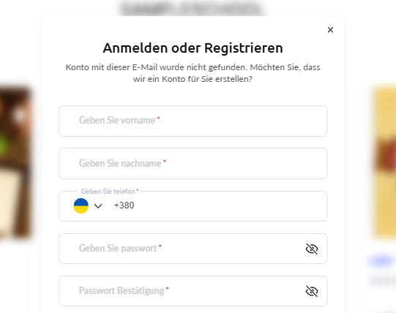Select the Geben Sie passwort field
The image size is (396, 313).
click(x=193, y=249)
